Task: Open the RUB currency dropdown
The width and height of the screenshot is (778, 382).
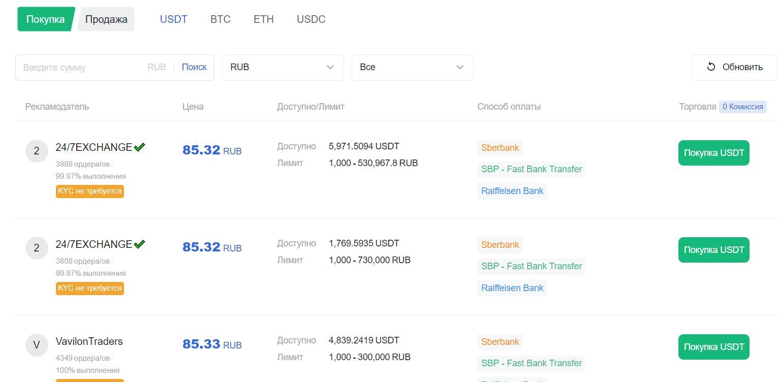Action: [x=283, y=67]
